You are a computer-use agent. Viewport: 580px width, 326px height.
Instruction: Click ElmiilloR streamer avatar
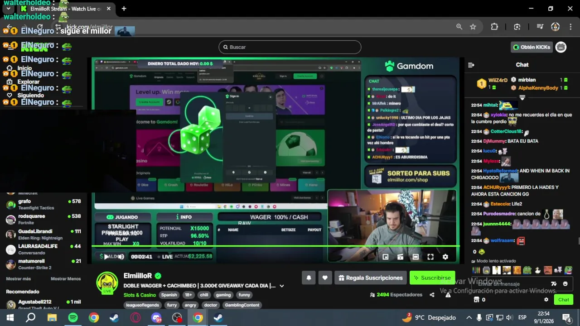(107, 283)
